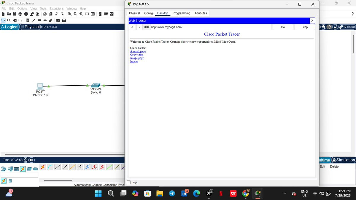Follow the 'A small page' link
Viewport: 356px width, 200px height.
[x=138, y=51]
